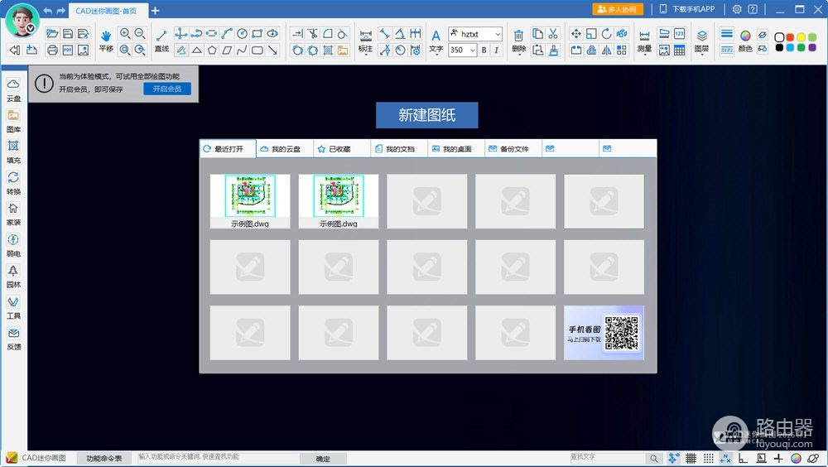Click the 新建图纸 button

tap(426, 115)
